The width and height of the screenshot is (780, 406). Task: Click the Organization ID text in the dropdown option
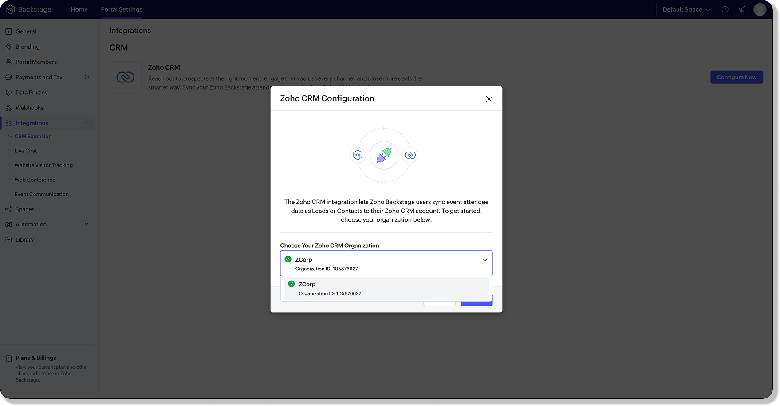330,293
